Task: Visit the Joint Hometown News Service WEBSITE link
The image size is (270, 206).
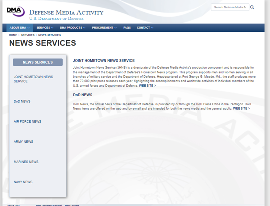Action: [x=147, y=86]
